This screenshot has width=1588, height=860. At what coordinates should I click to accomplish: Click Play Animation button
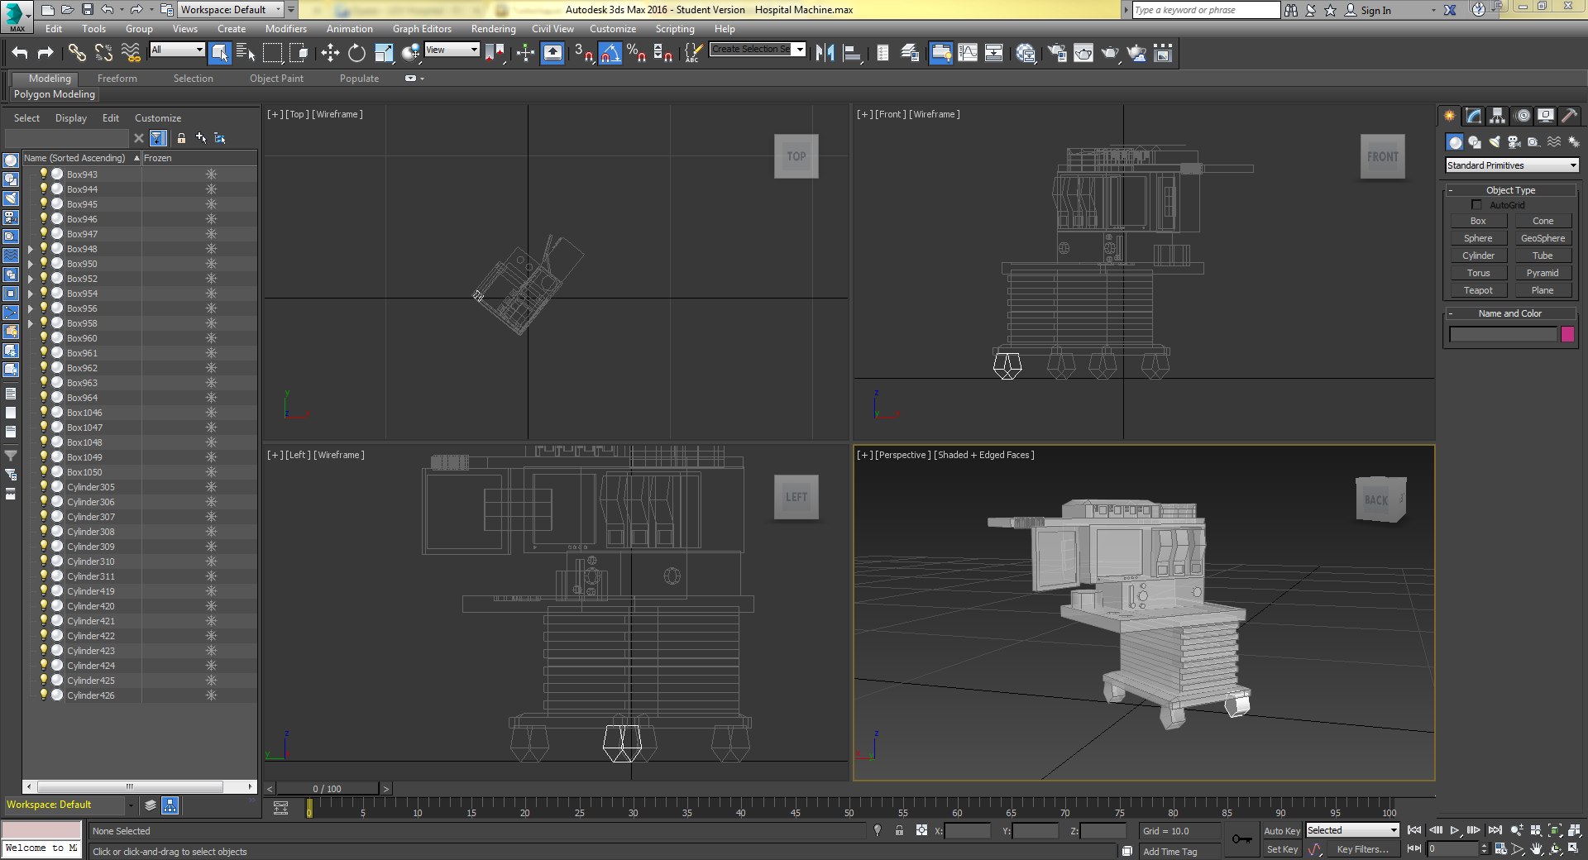(1455, 830)
